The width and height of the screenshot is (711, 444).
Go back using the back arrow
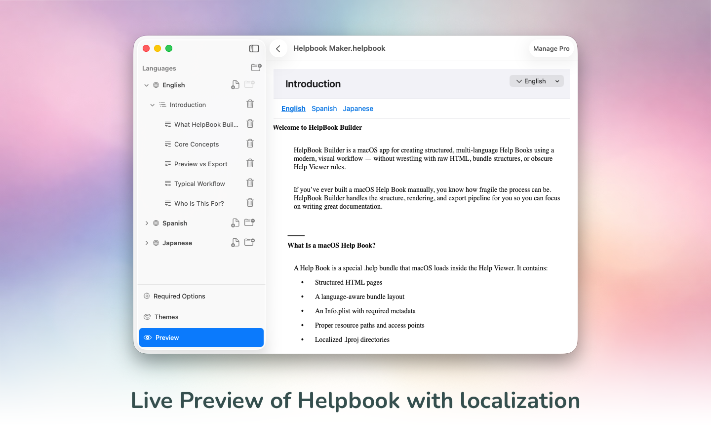[278, 48]
